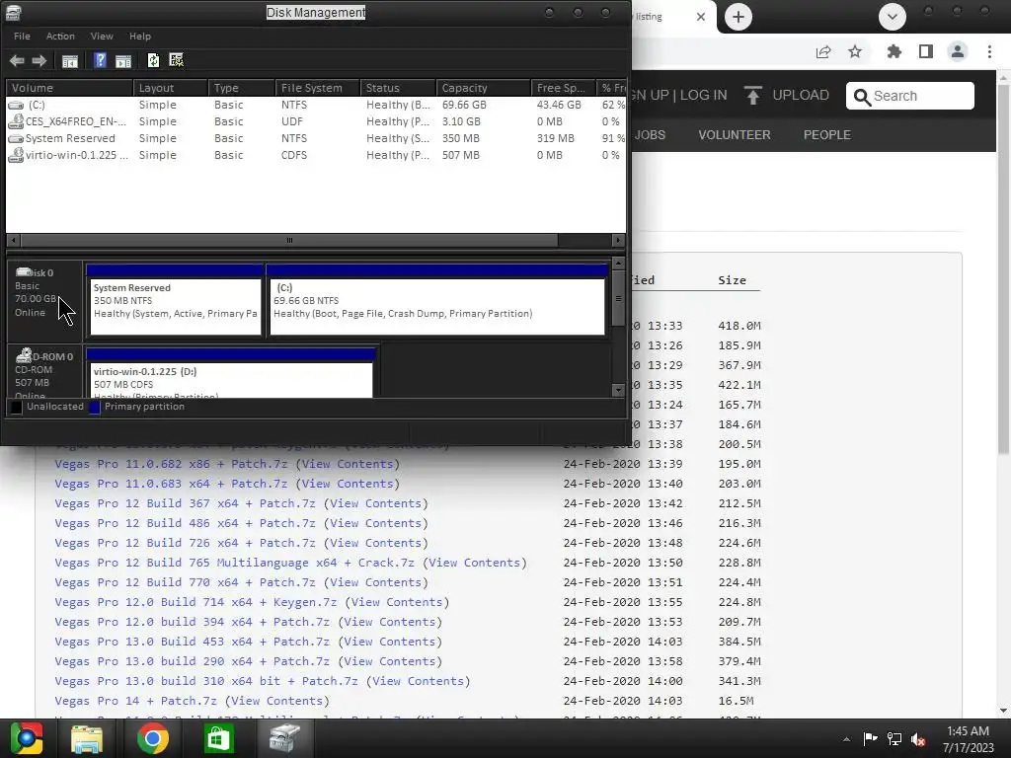Open the Action menu in Disk Management
Screen dimensions: 1011x758
[x=60, y=37]
